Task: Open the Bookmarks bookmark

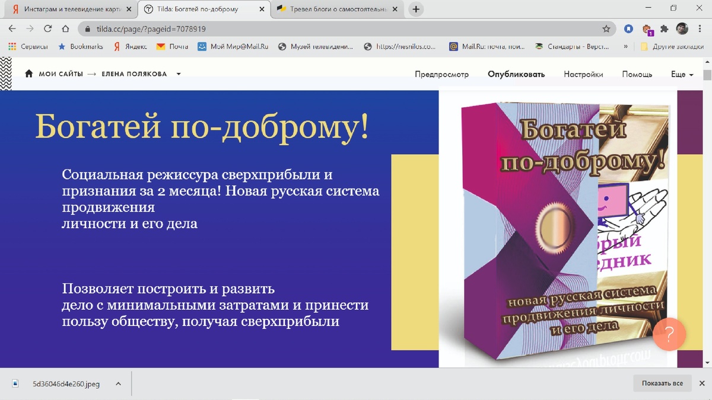Action: coord(80,47)
